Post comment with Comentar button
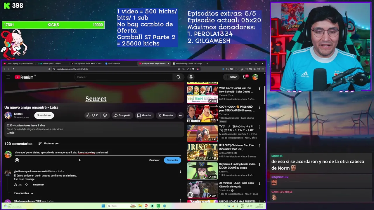The width and height of the screenshot is (374, 210). coord(172,160)
